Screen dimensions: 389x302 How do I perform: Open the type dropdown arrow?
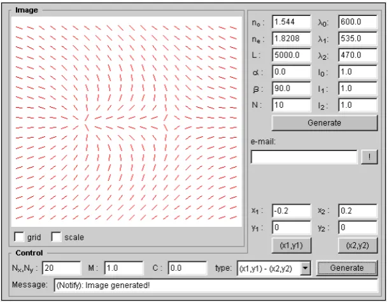pos(306,268)
